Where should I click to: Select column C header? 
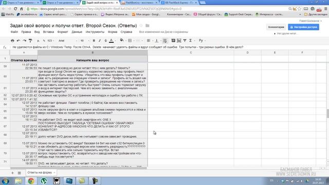[x=191, y=52]
